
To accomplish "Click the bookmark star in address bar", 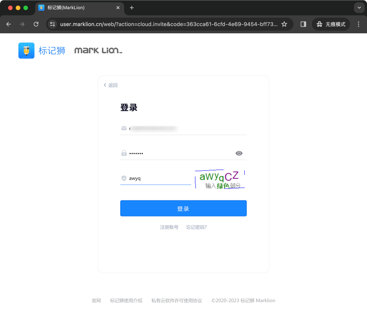I will click(x=285, y=24).
